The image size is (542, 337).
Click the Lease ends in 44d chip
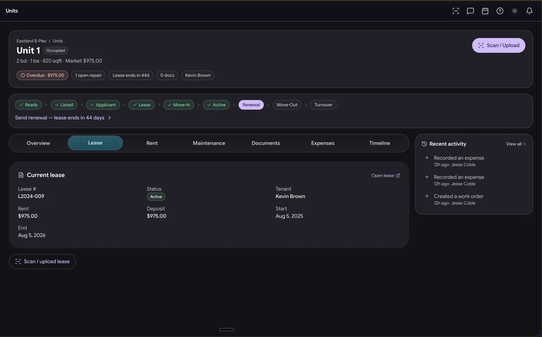(131, 75)
